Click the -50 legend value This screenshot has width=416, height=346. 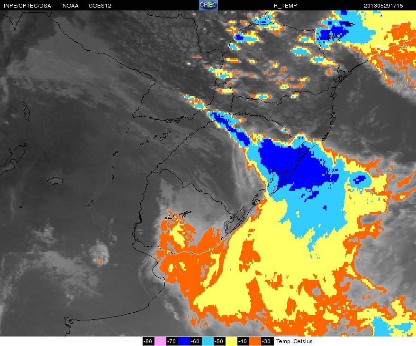pyautogui.click(x=219, y=341)
